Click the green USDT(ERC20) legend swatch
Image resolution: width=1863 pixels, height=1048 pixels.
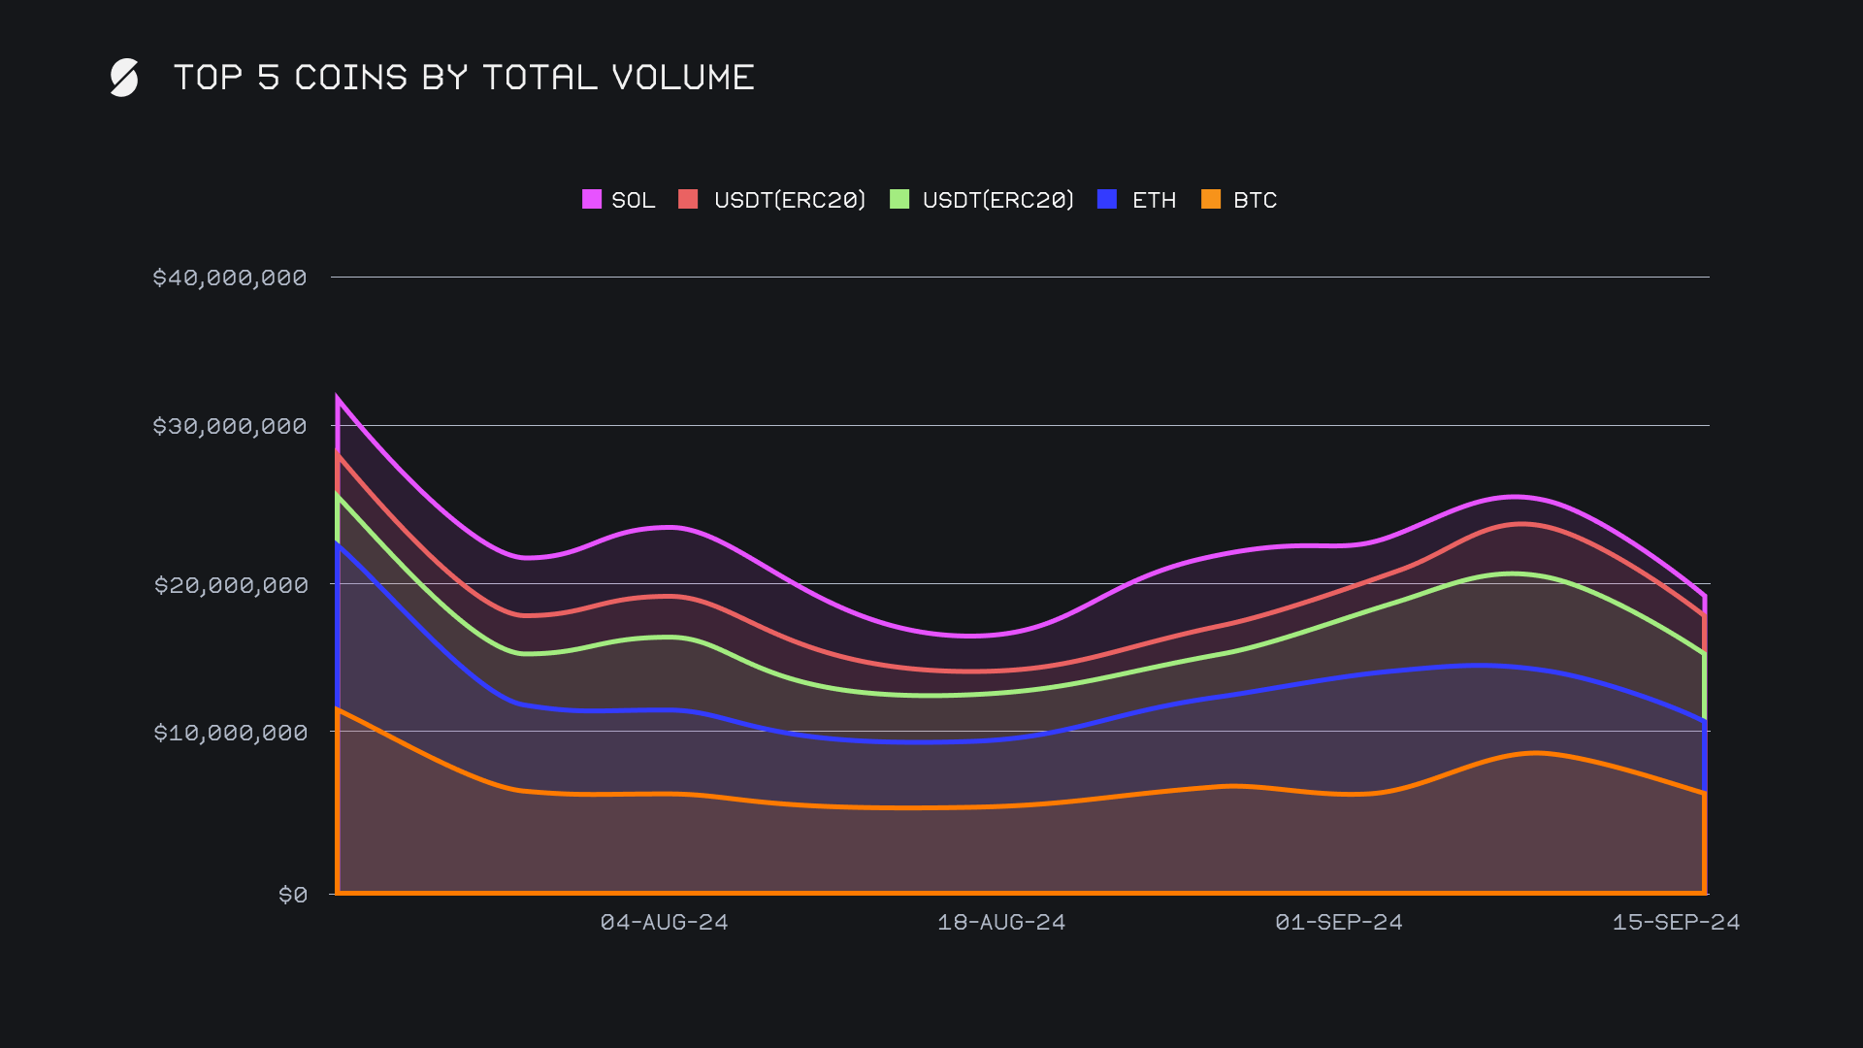click(x=899, y=199)
